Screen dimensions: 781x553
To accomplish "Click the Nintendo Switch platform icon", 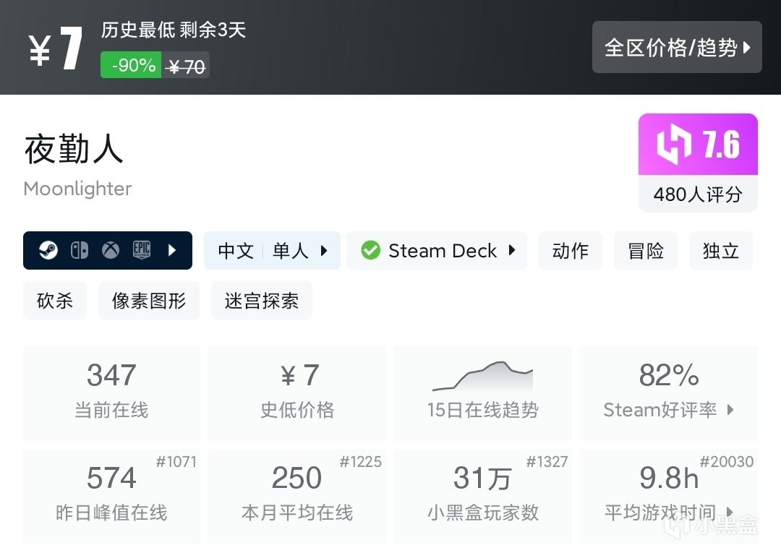I will tap(79, 251).
